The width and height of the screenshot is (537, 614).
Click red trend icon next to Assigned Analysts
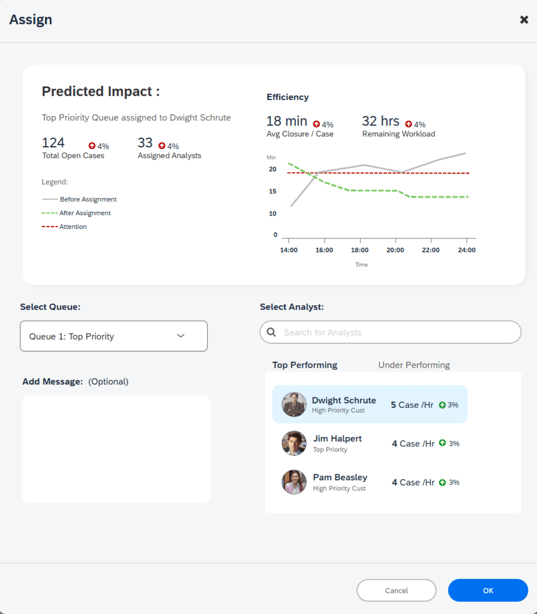[162, 146]
